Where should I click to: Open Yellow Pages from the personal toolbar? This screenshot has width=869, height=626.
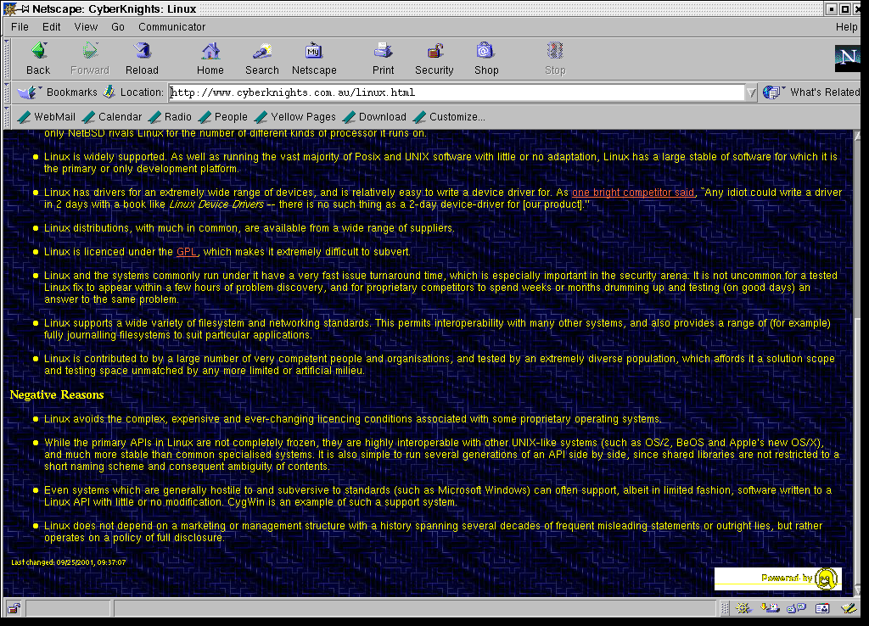point(295,117)
